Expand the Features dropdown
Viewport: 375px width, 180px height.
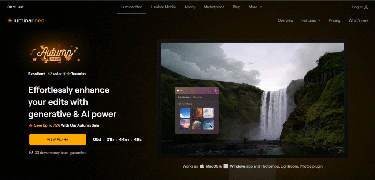(311, 20)
